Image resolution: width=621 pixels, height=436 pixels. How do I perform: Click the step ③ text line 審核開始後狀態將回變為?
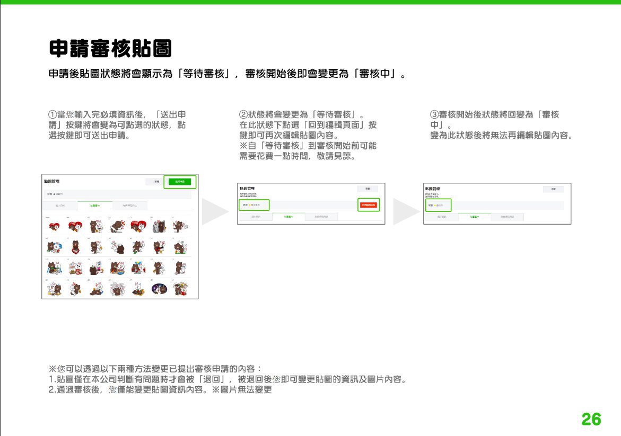tap(495, 115)
